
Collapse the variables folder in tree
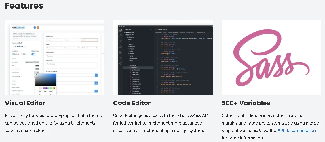click(x=133, y=68)
